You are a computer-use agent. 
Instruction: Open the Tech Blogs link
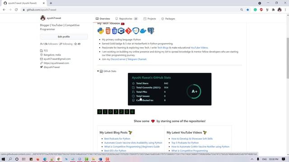pyautogui.click(x=163, y=48)
